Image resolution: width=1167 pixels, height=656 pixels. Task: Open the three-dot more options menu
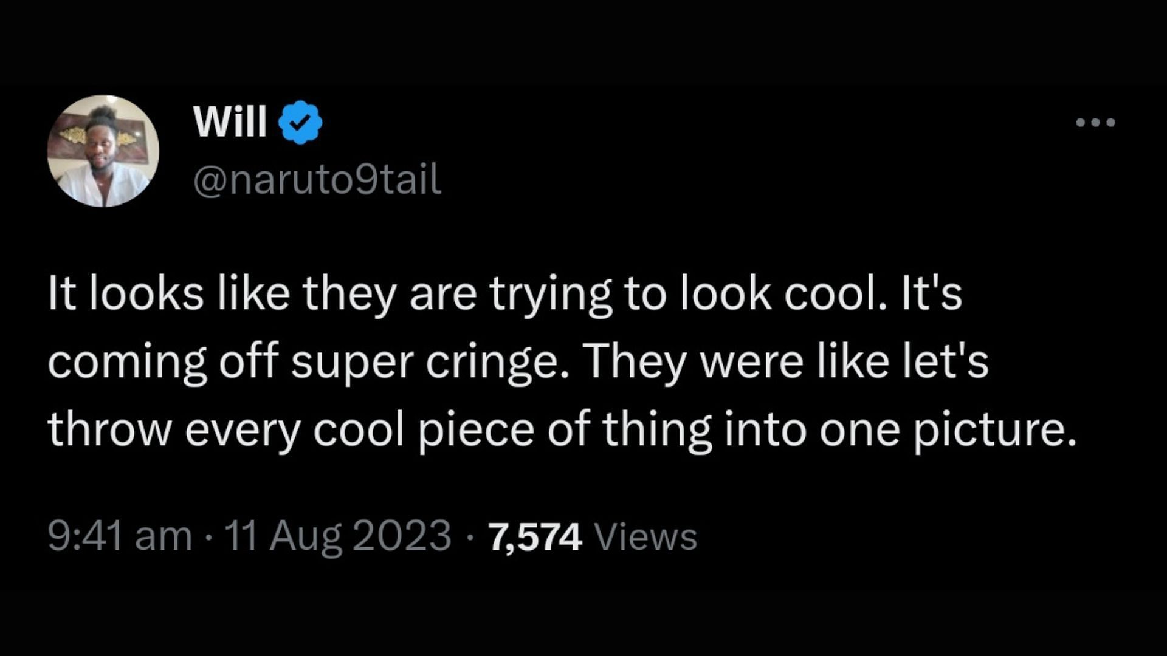tap(1095, 122)
